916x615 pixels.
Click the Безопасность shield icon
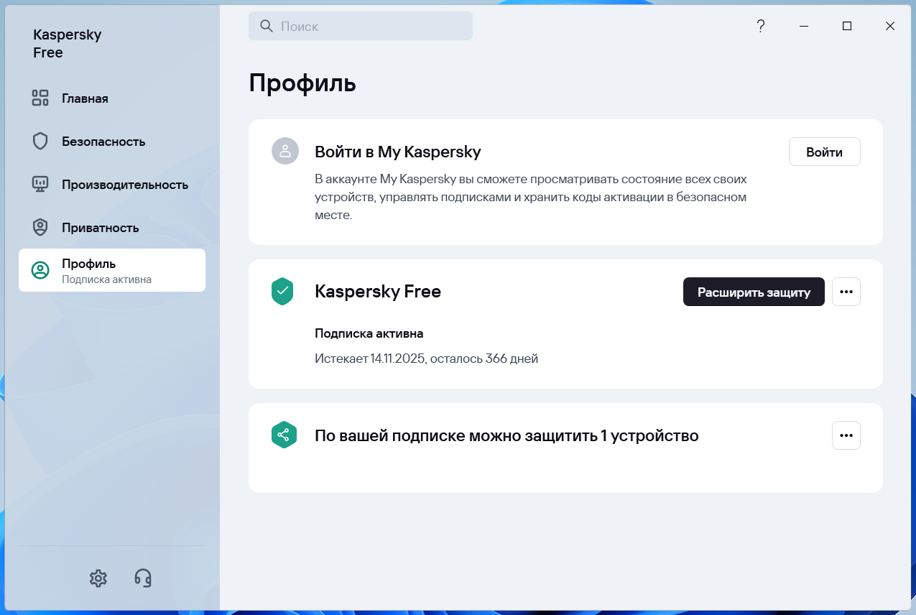point(40,141)
